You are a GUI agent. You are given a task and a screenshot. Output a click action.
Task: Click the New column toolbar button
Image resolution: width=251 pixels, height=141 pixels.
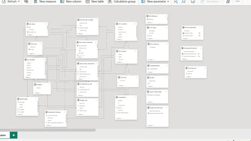point(71,2)
